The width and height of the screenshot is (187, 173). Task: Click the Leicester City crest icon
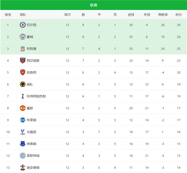[x=22, y=156]
